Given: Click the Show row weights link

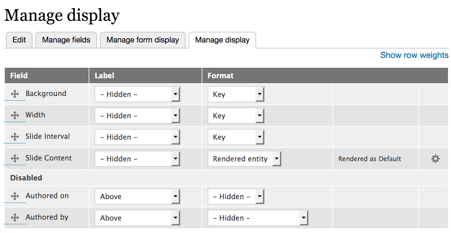Looking at the screenshot, I should [414, 55].
